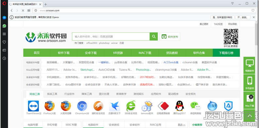This screenshot has width=259, height=128.
Task: Open Speed Dial grid button in toolbar
Action: 29,10
